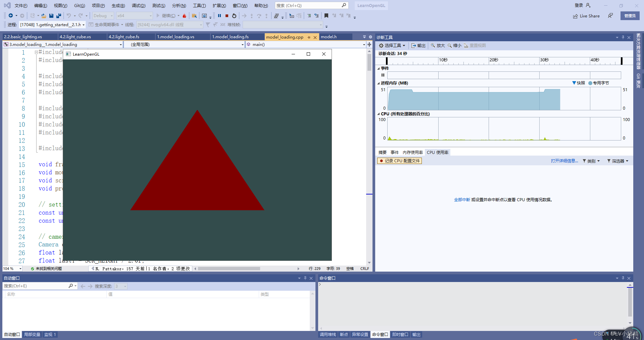644x340 pixels.
Task: Toggle the bookmark icon in the toolbar
Action: pos(326,16)
